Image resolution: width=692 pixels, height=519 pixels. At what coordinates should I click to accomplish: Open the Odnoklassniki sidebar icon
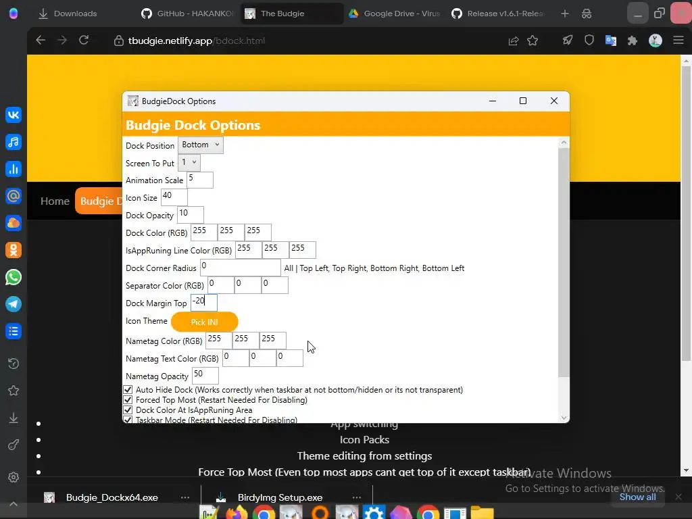14,250
